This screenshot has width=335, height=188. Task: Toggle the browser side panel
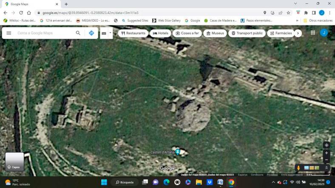click(x=313, y=13)
